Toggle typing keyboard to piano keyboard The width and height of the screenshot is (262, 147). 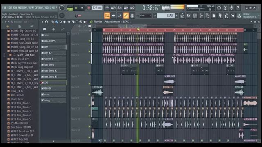click(107, 16)
